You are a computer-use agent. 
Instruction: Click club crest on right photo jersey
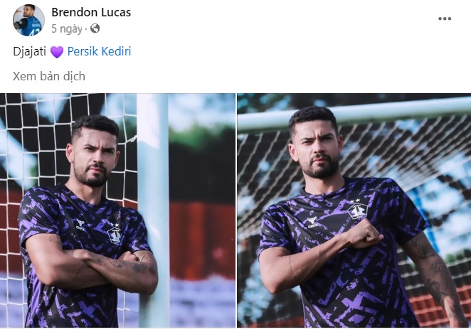point(357,210)
